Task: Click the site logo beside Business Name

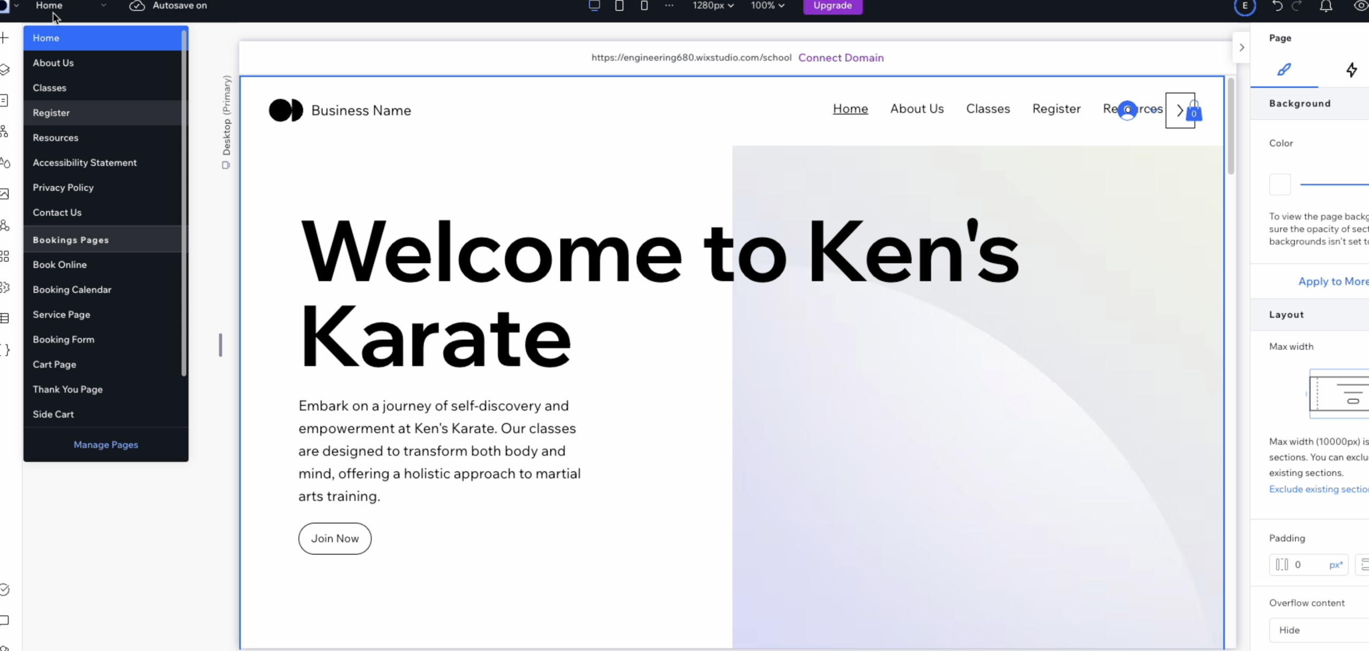Action: tap(286, 110)
